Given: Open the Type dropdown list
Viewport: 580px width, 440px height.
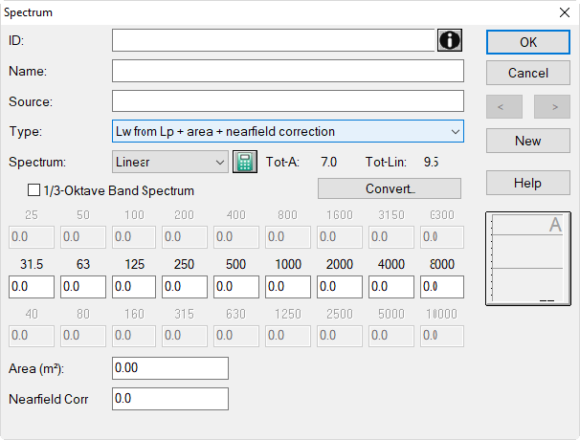Looking at the screenshot, I should [288, 131].
